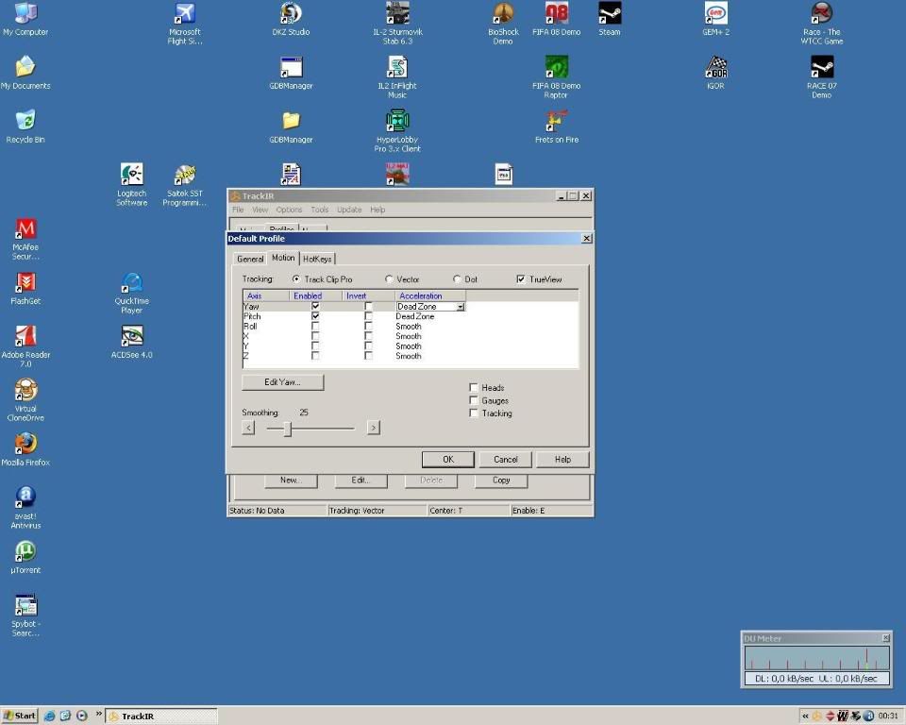Open Frets on Fire
This screenshot has height=725, width=906.
click(x=556, y=121)
